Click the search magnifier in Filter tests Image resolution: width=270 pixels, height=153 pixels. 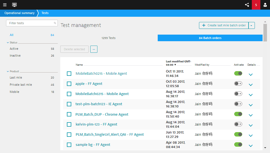click(55, 23)
